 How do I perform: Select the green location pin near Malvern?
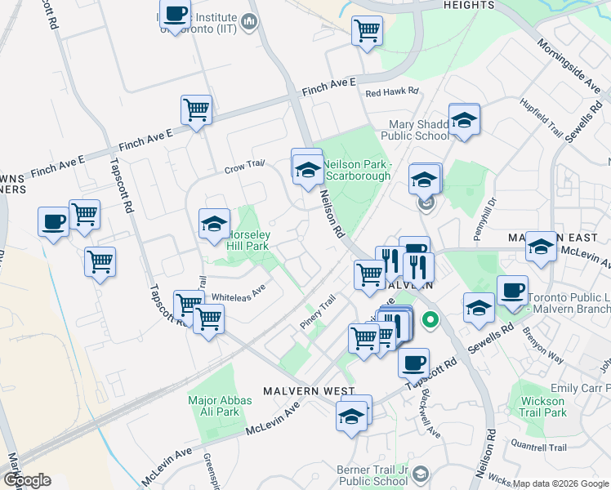tap(430, 321)
